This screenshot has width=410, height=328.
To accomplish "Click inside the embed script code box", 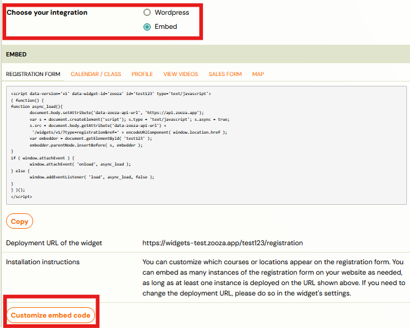I will [207, 145].
